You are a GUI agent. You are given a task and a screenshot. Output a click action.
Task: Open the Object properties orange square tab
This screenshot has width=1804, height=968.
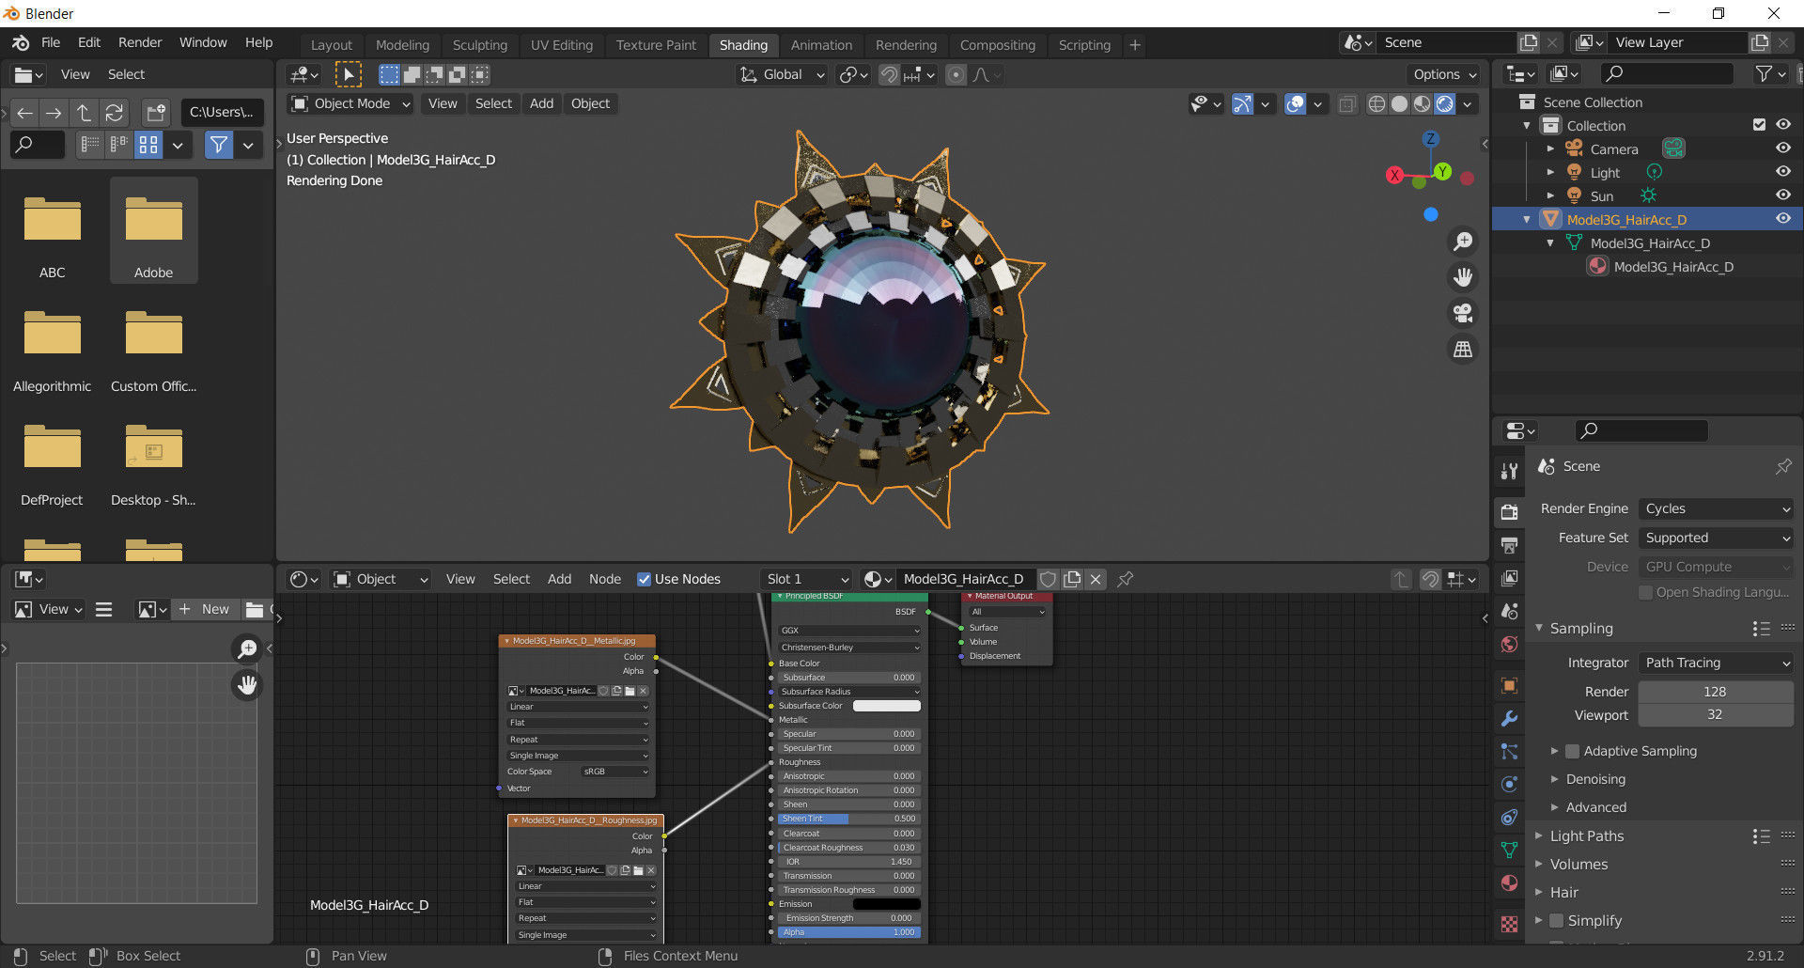click(1509, 686)
